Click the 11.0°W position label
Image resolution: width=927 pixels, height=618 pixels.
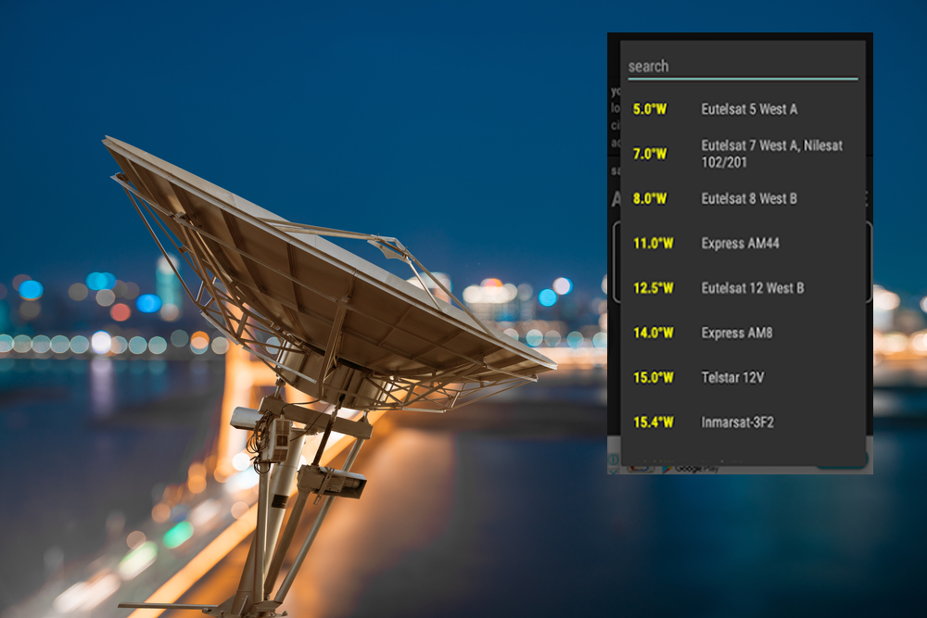(654, 244)
